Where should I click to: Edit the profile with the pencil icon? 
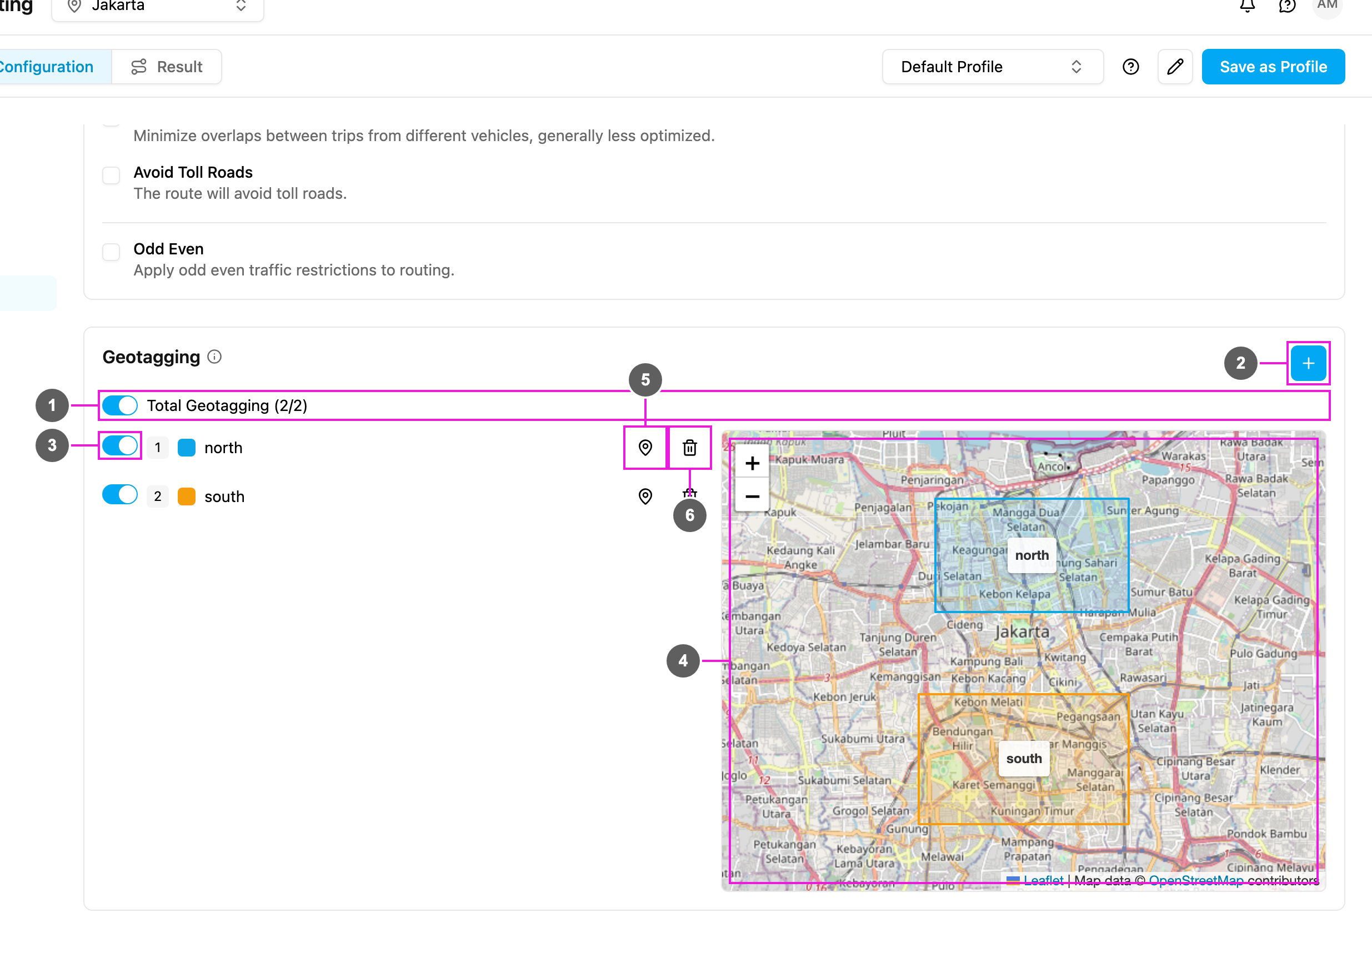(1175, 67)
